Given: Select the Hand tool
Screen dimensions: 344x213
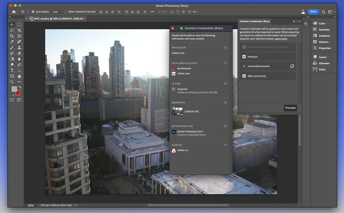Looking at the screenshot, I should coord(19,76).
